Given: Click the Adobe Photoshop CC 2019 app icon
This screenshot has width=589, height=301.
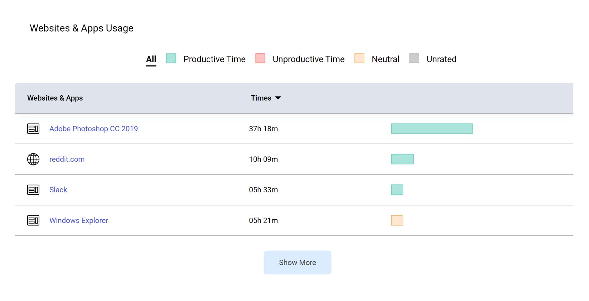Looking at the screenshot, I should (33, 129).
